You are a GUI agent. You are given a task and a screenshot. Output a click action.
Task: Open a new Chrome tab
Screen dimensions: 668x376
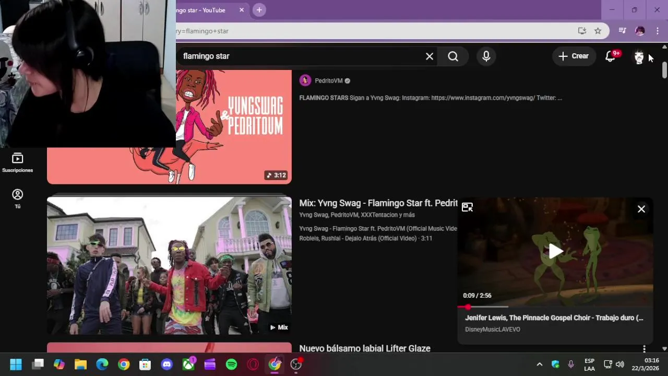259,10
